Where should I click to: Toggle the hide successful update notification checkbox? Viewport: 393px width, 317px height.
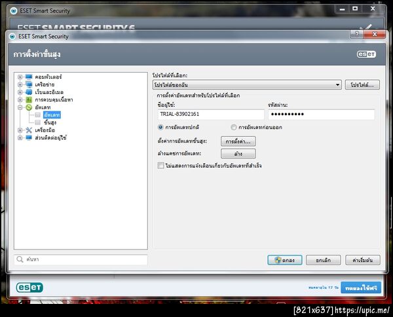coord(160,166)
